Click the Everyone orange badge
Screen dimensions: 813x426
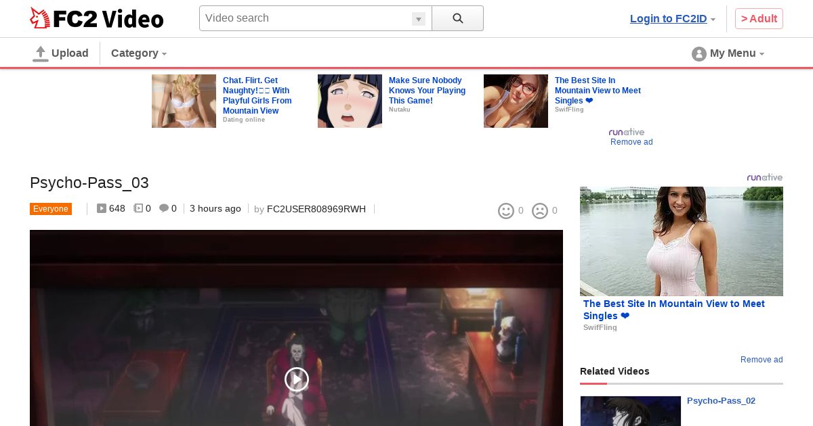click(x=51, y=209)
